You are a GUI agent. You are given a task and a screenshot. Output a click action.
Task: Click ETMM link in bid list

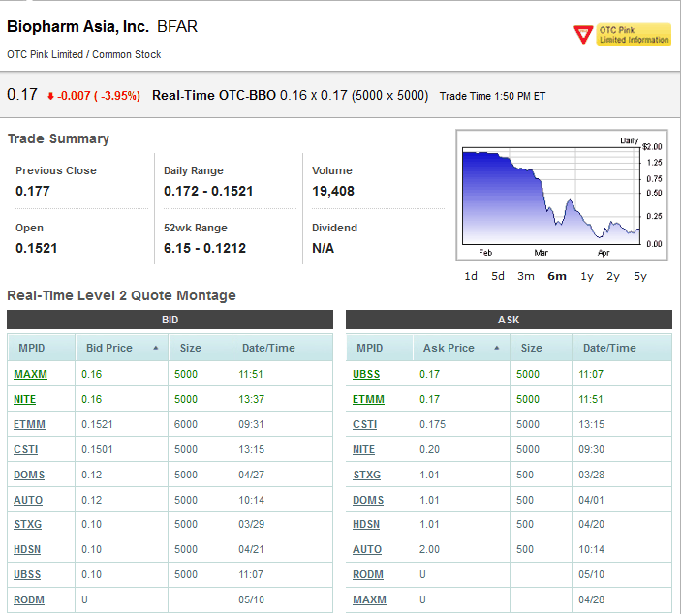29,424
